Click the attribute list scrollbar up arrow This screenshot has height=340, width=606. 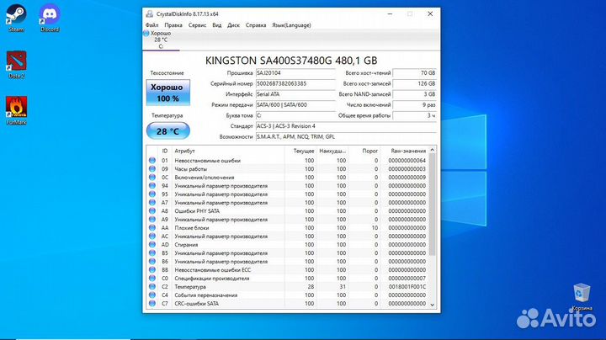(x=433, y=151)
